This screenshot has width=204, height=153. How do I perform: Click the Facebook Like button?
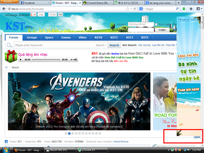[52, 15]
